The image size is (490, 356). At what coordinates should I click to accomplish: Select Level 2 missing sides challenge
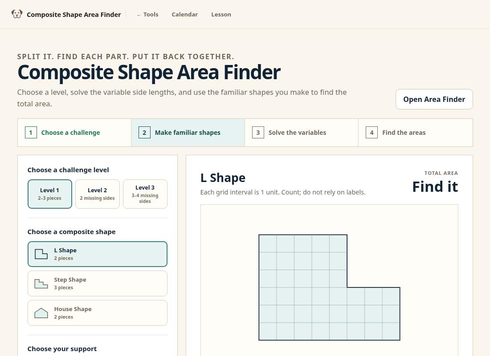pos(98,194)
